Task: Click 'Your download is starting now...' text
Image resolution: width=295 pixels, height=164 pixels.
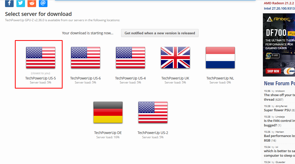Action: [88, 33]
